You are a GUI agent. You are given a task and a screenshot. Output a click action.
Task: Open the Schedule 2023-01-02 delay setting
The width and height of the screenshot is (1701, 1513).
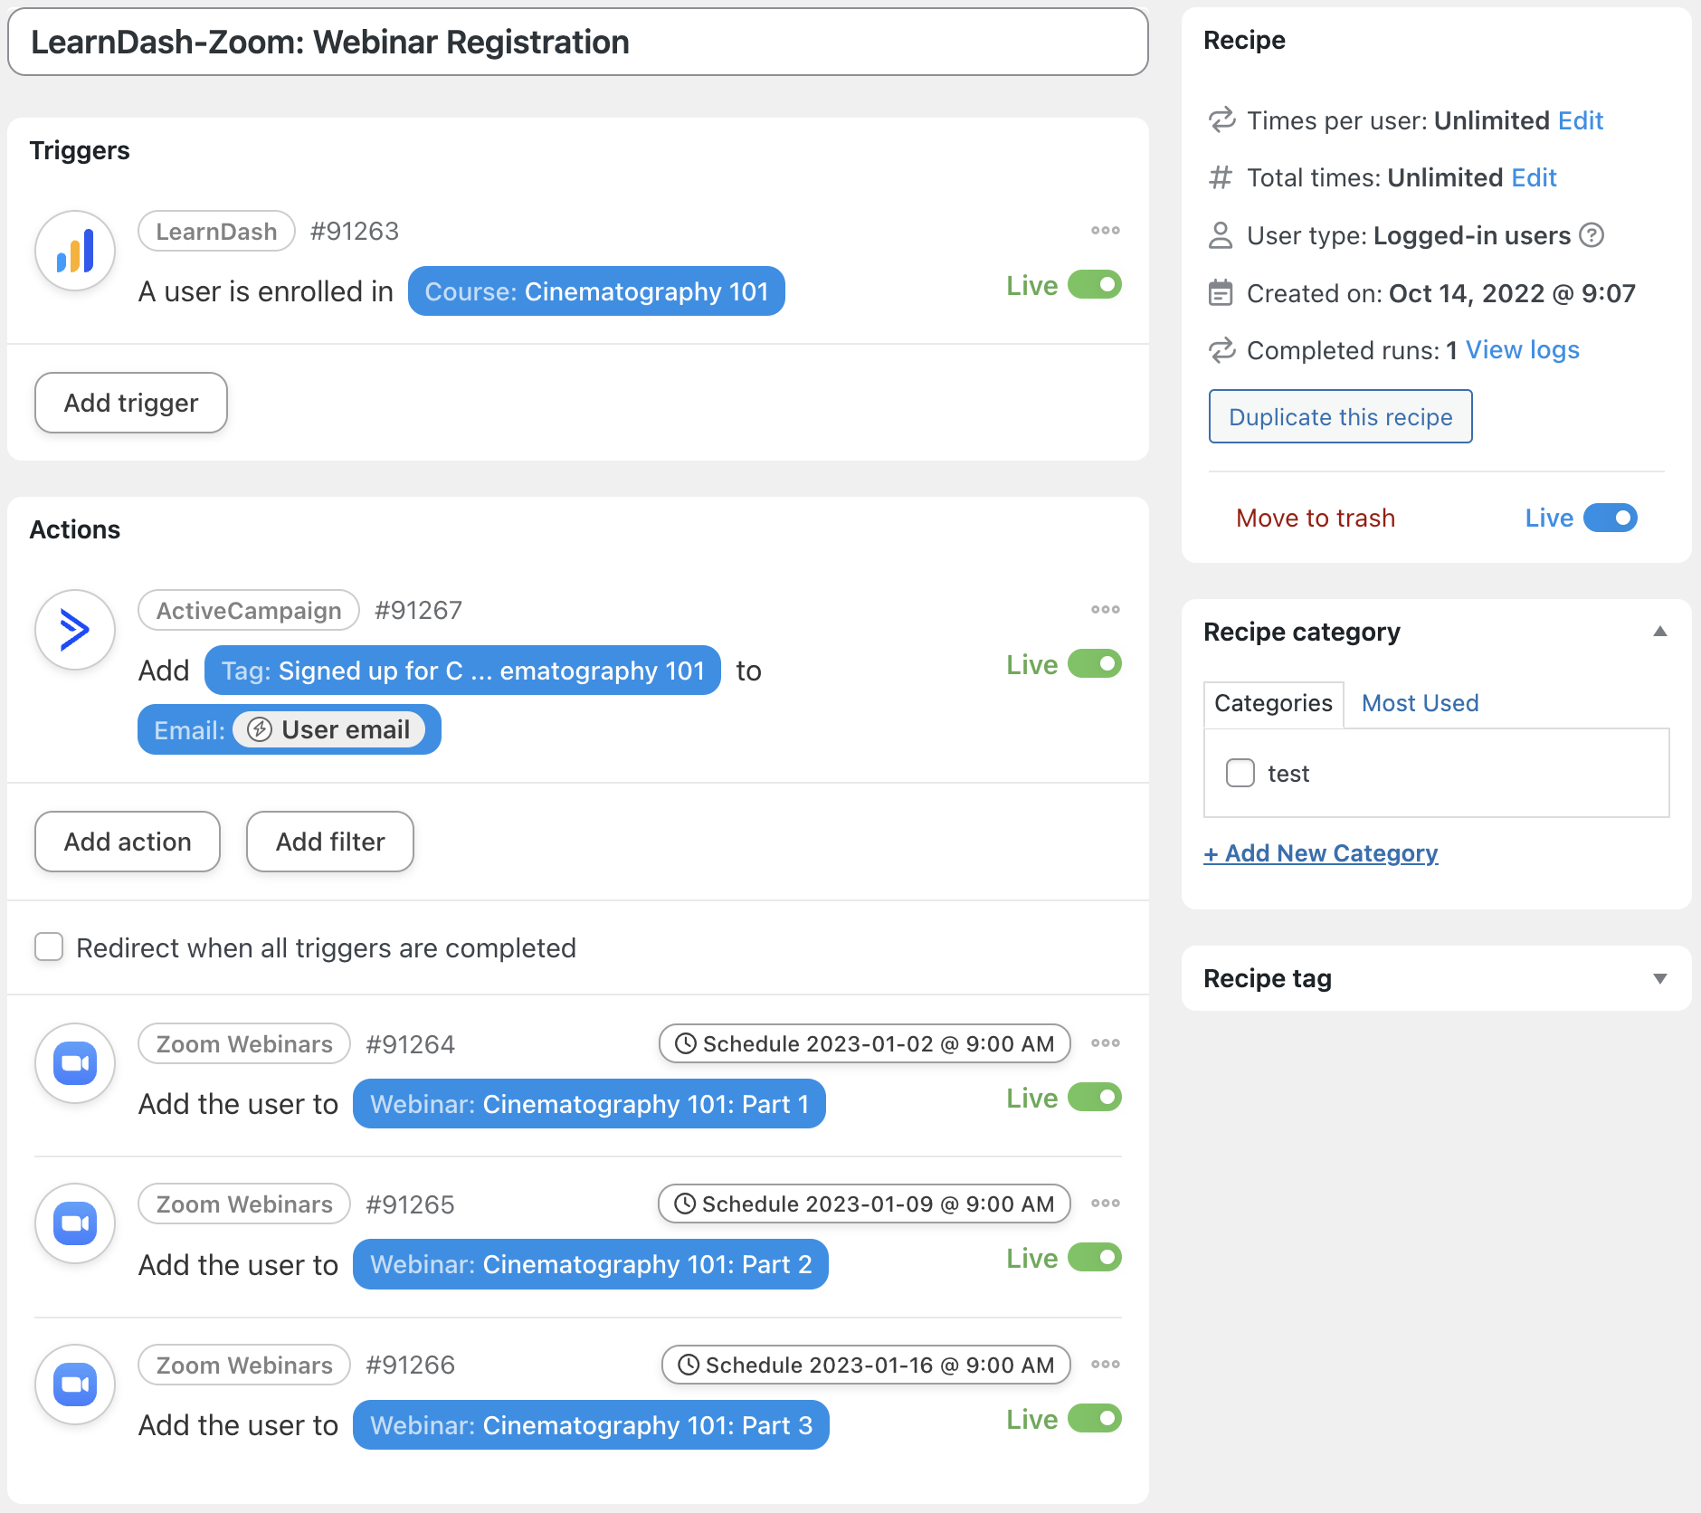tap(865, 1043)
